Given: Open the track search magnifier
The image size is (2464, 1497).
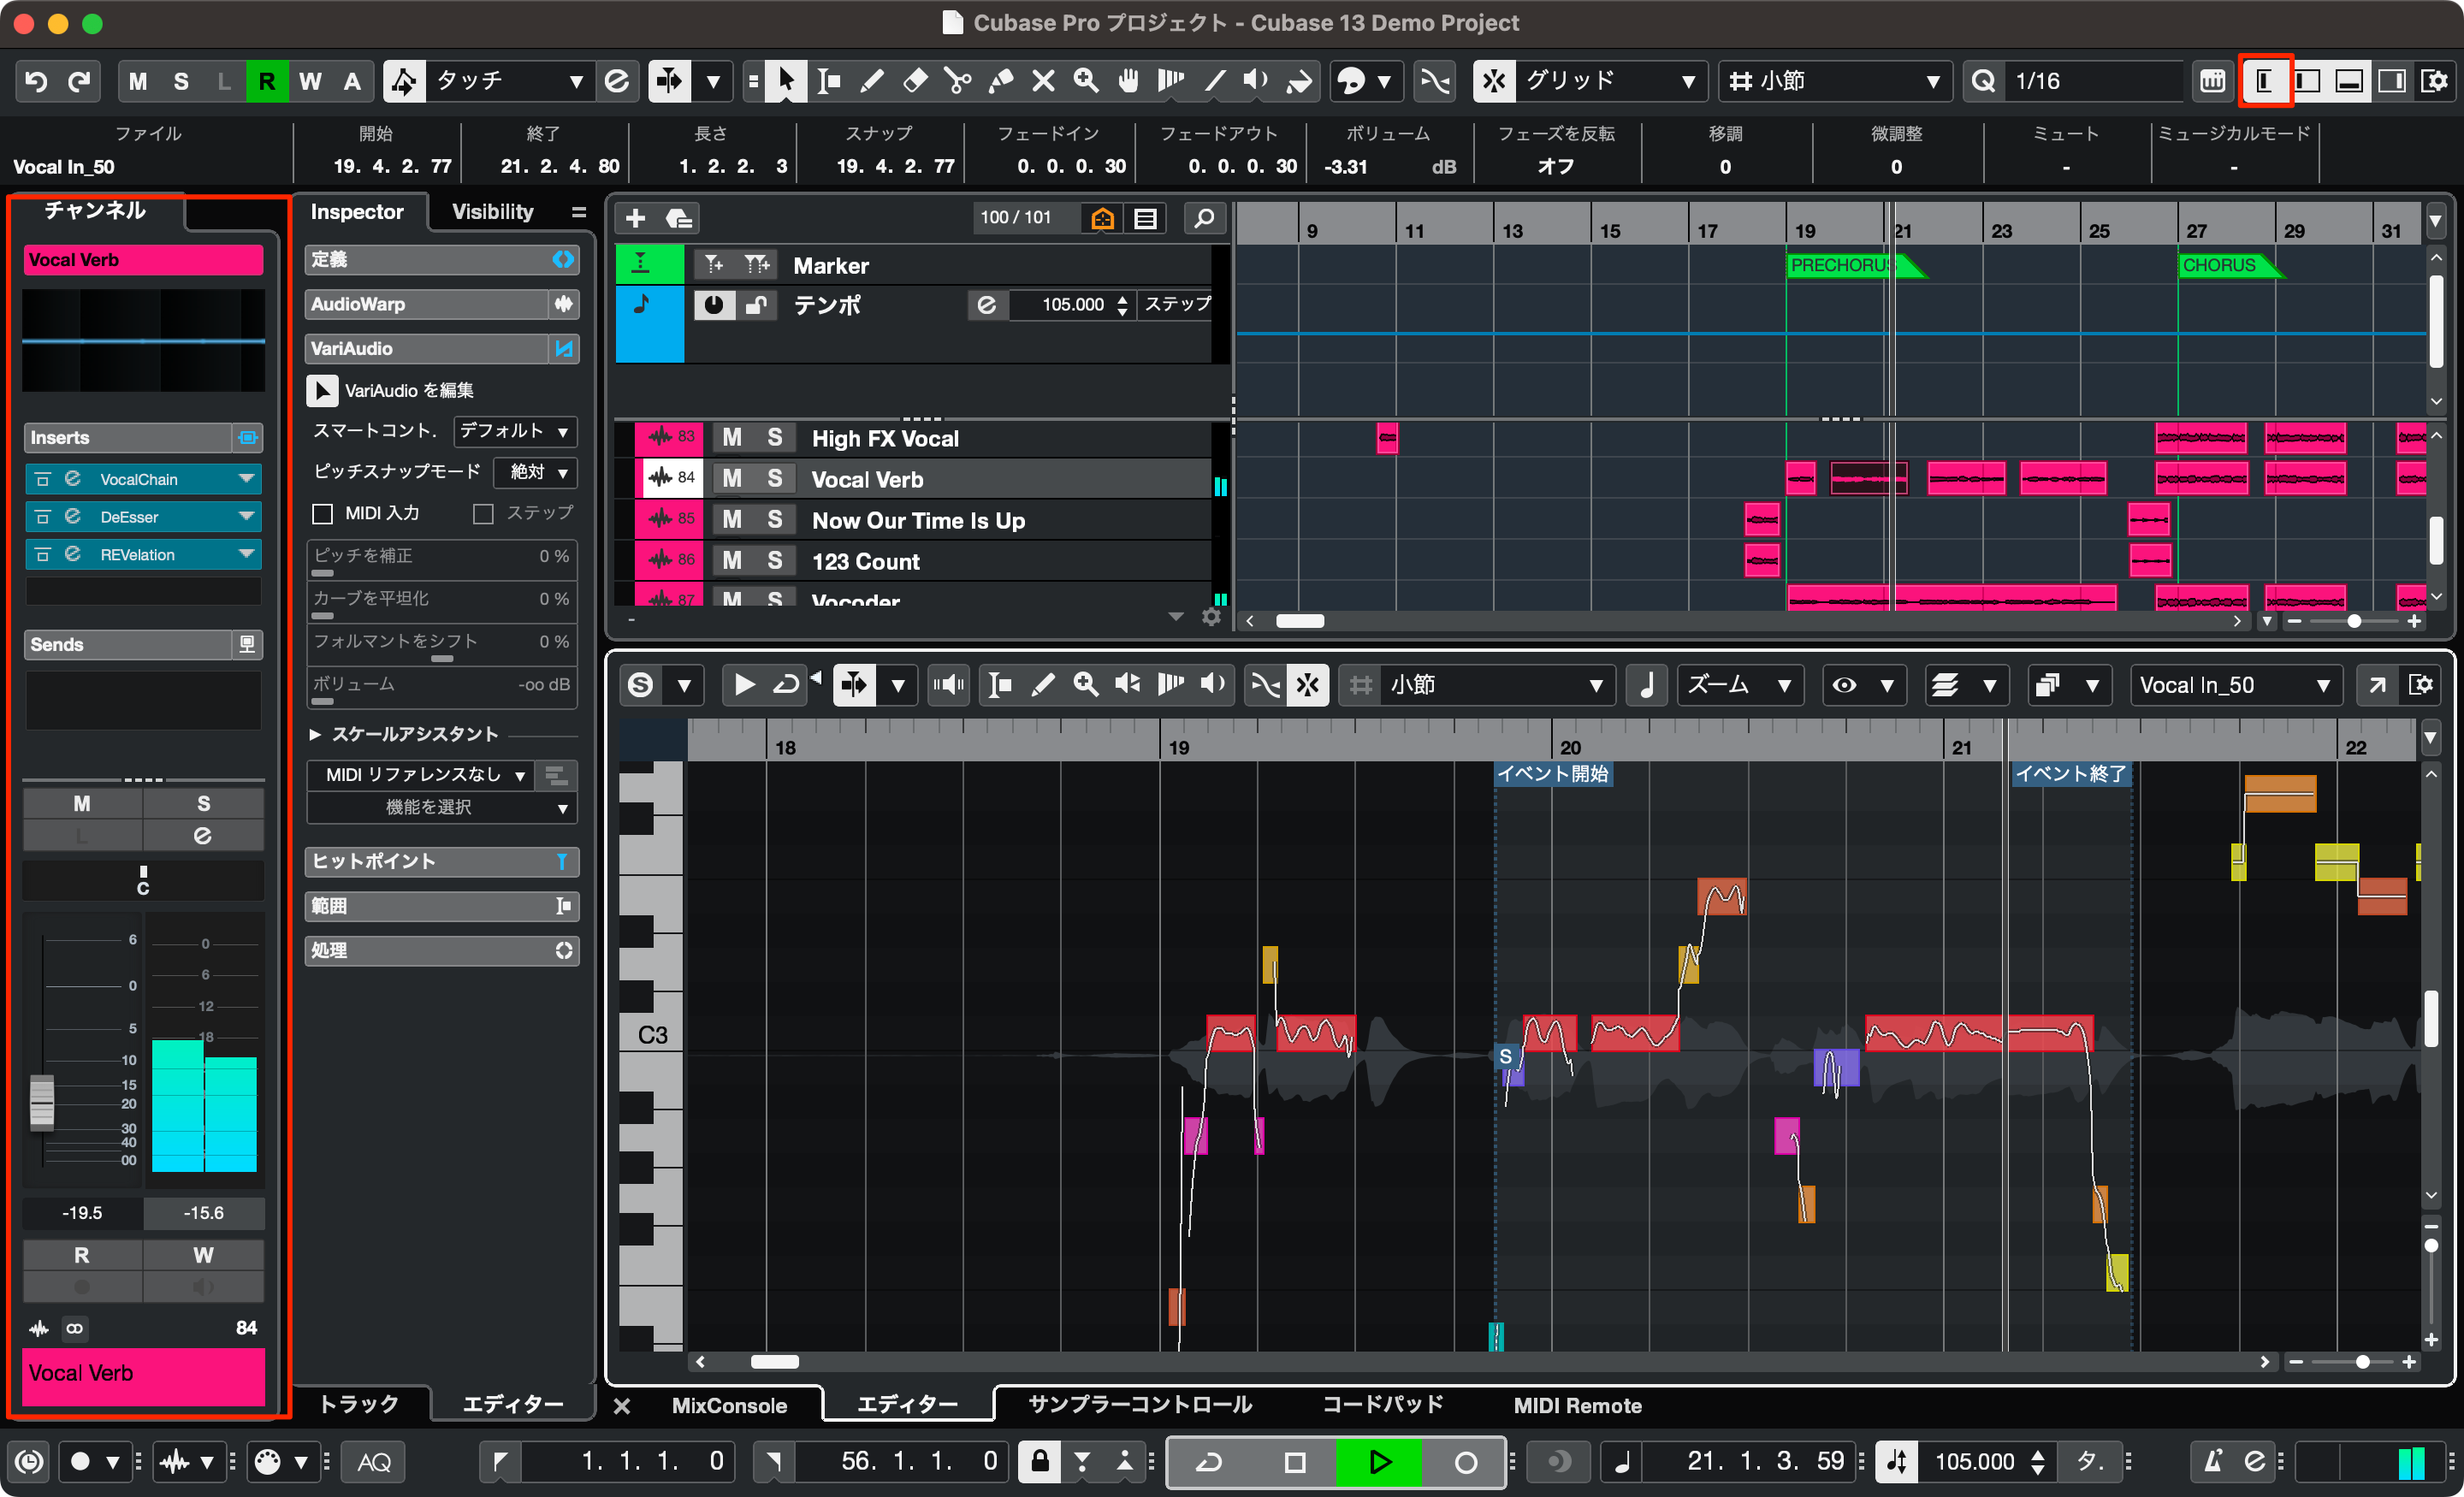Looking at the screenshot, I should pyautogui.click(x=1205, y=217).
